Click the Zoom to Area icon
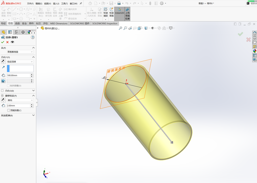Viewport: 257px width, 183px height. (x=125, y=28)
